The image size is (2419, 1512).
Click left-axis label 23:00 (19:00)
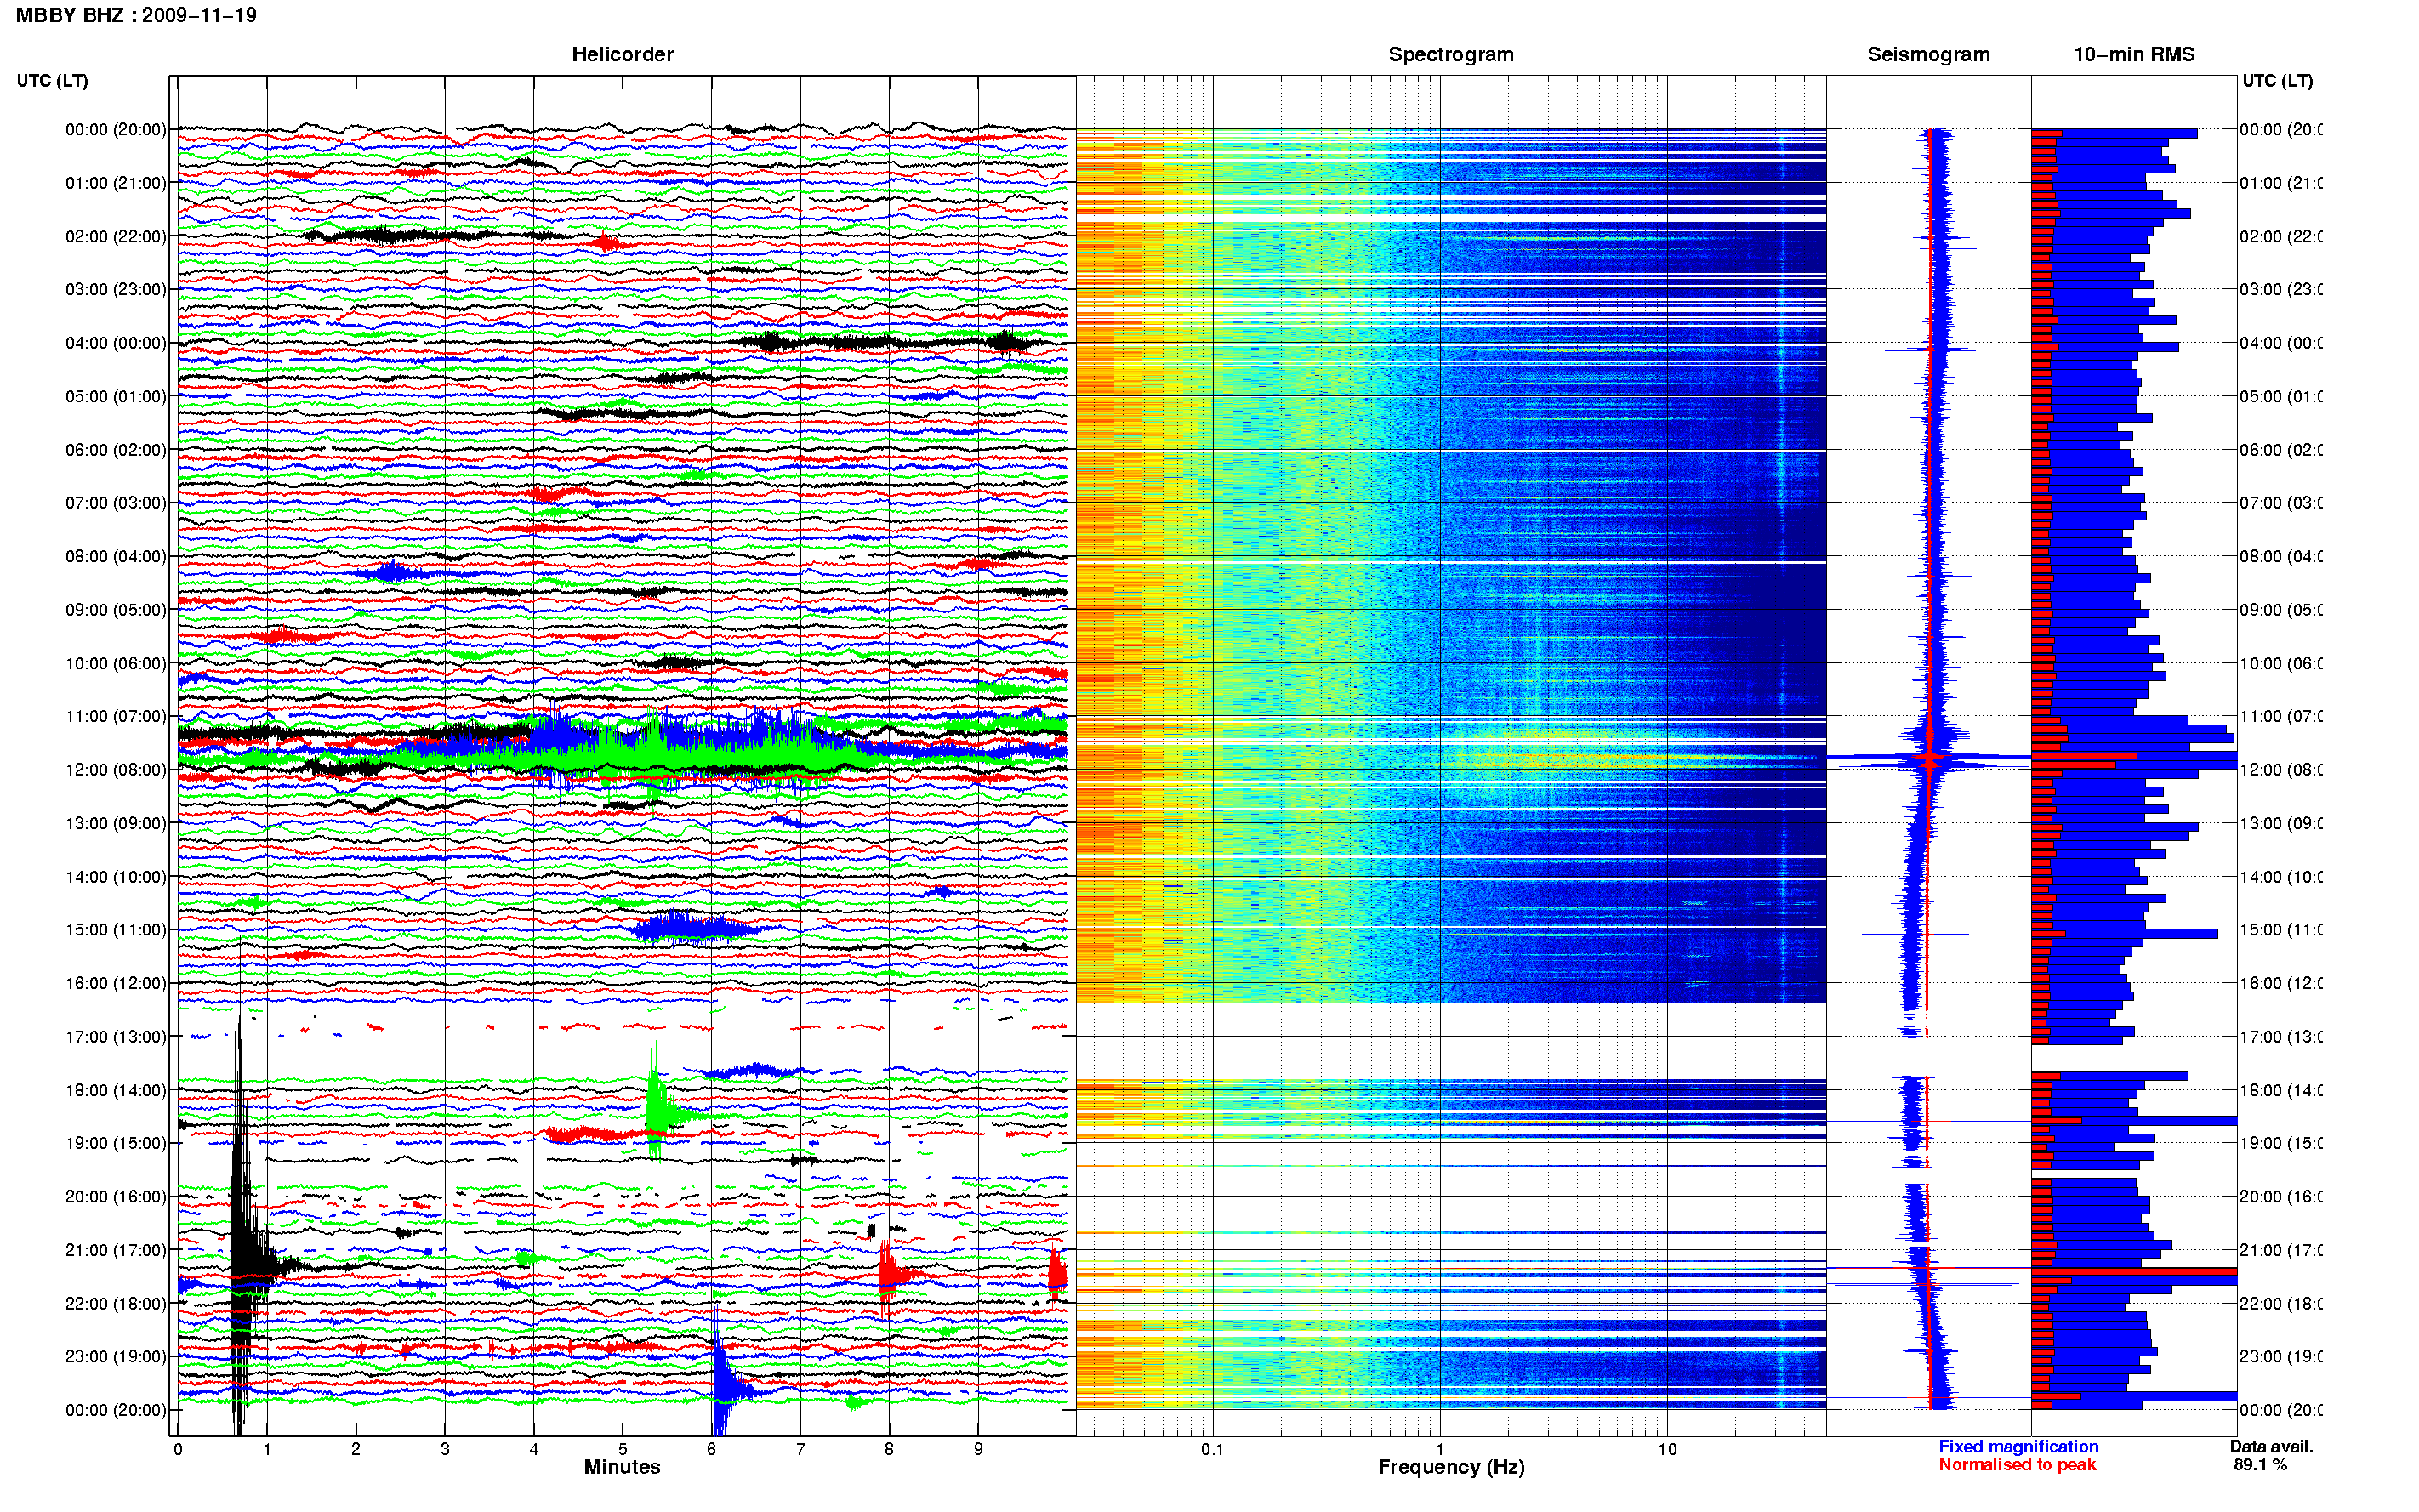[116, 1357]
